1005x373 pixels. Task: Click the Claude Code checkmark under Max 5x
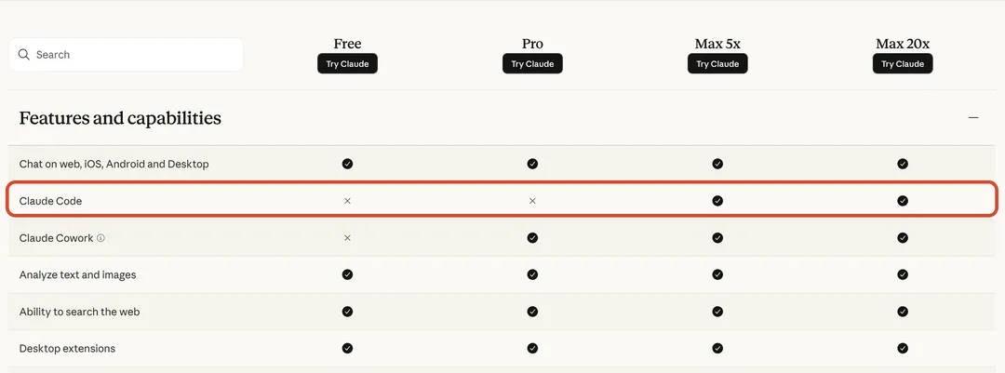717,201
